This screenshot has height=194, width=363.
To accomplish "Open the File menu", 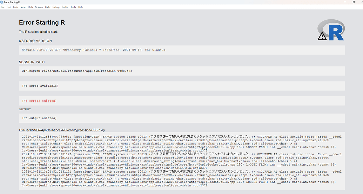I will pyautogui.click(x=2, y=7).
